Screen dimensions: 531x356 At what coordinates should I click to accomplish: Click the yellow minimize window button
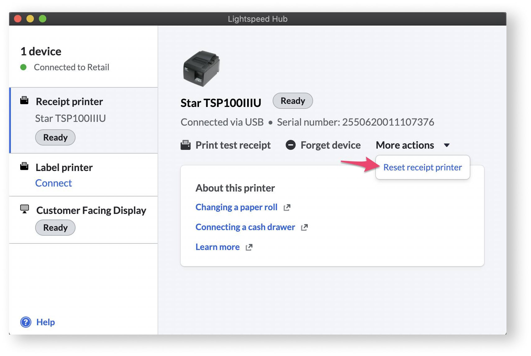(30, 19)
